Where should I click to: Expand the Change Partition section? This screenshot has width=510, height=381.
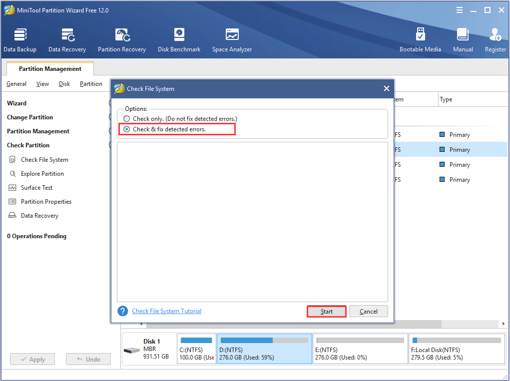click(30, 117)
